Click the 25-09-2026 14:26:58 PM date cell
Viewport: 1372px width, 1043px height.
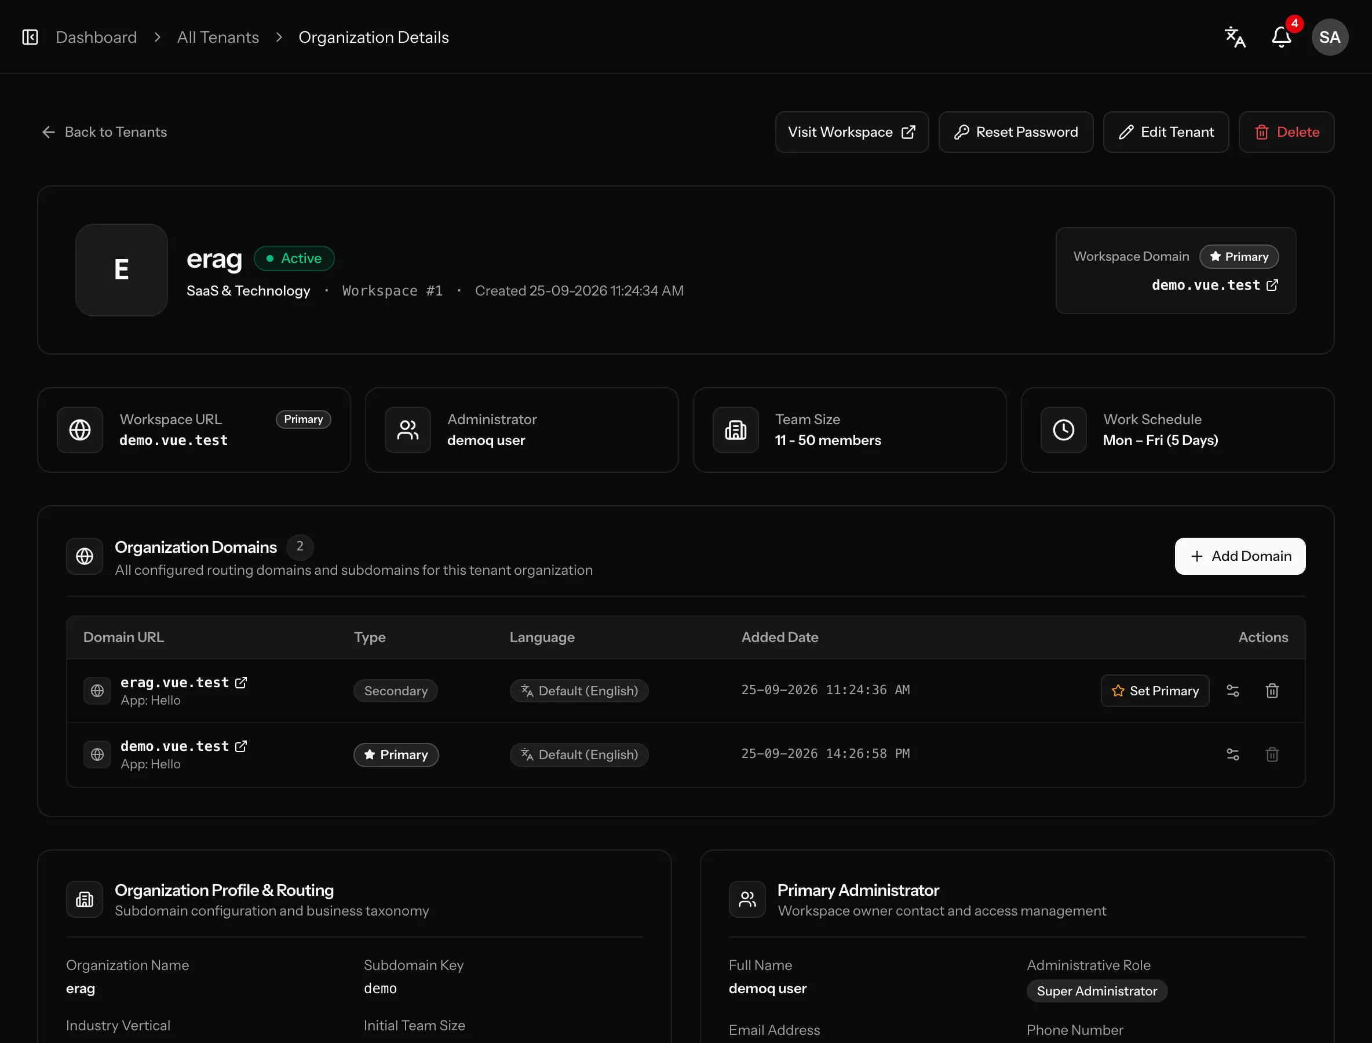click(x=825, y=753)
